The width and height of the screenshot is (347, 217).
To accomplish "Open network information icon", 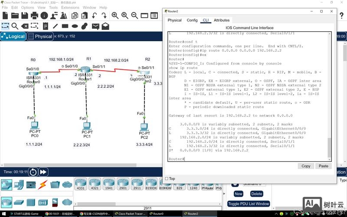I will click(44, 16).
